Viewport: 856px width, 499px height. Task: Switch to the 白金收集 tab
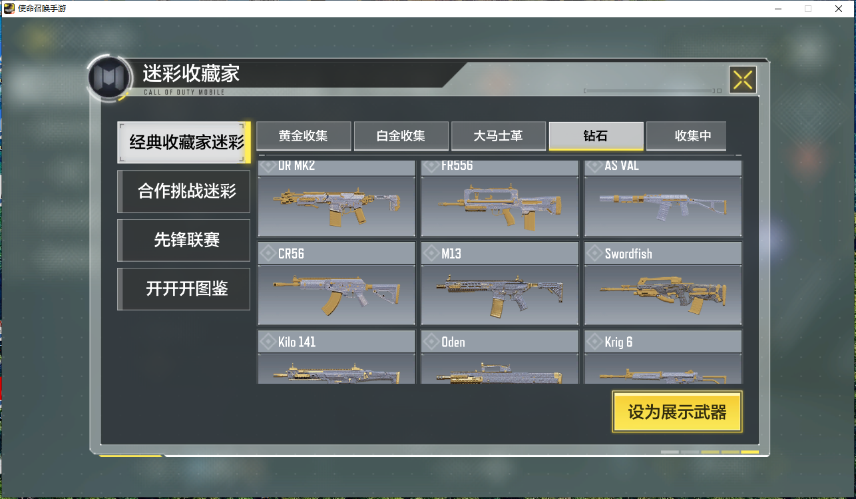click(x=401, y=136)
